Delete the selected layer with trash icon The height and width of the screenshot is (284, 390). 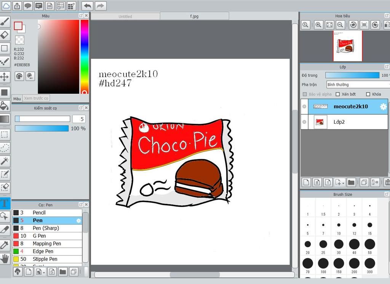(x=387, y=183)
